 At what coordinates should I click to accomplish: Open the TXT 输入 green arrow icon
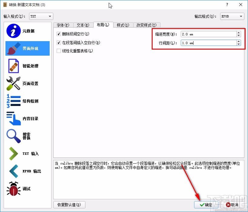(13, 154)
